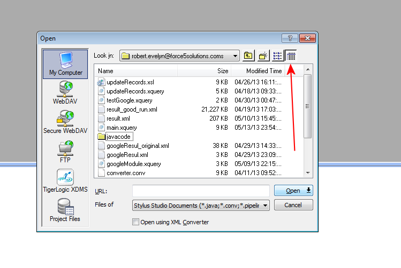Open TigerLogic XDMS location
The image size is (401, 268).
(x=65, y=179)
